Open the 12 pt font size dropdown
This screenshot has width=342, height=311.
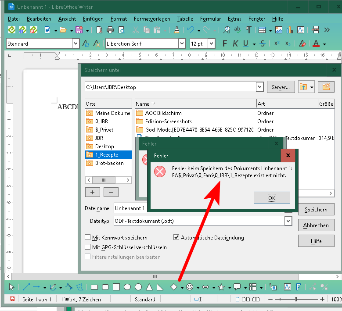pos(211,43)
